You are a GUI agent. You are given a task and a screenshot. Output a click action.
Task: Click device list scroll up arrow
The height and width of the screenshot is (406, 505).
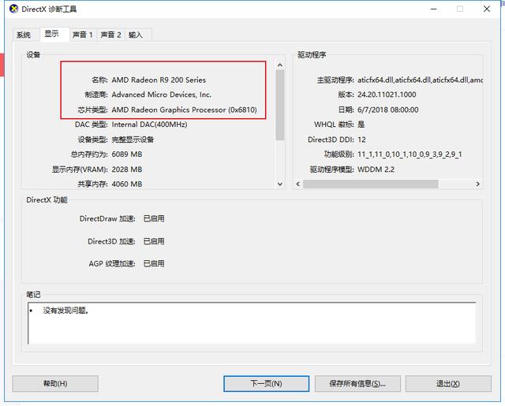point(280,65)
